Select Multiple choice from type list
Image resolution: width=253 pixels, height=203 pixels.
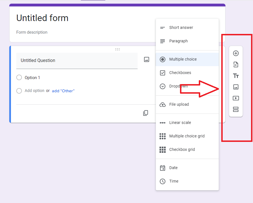[x=187, y=59]
